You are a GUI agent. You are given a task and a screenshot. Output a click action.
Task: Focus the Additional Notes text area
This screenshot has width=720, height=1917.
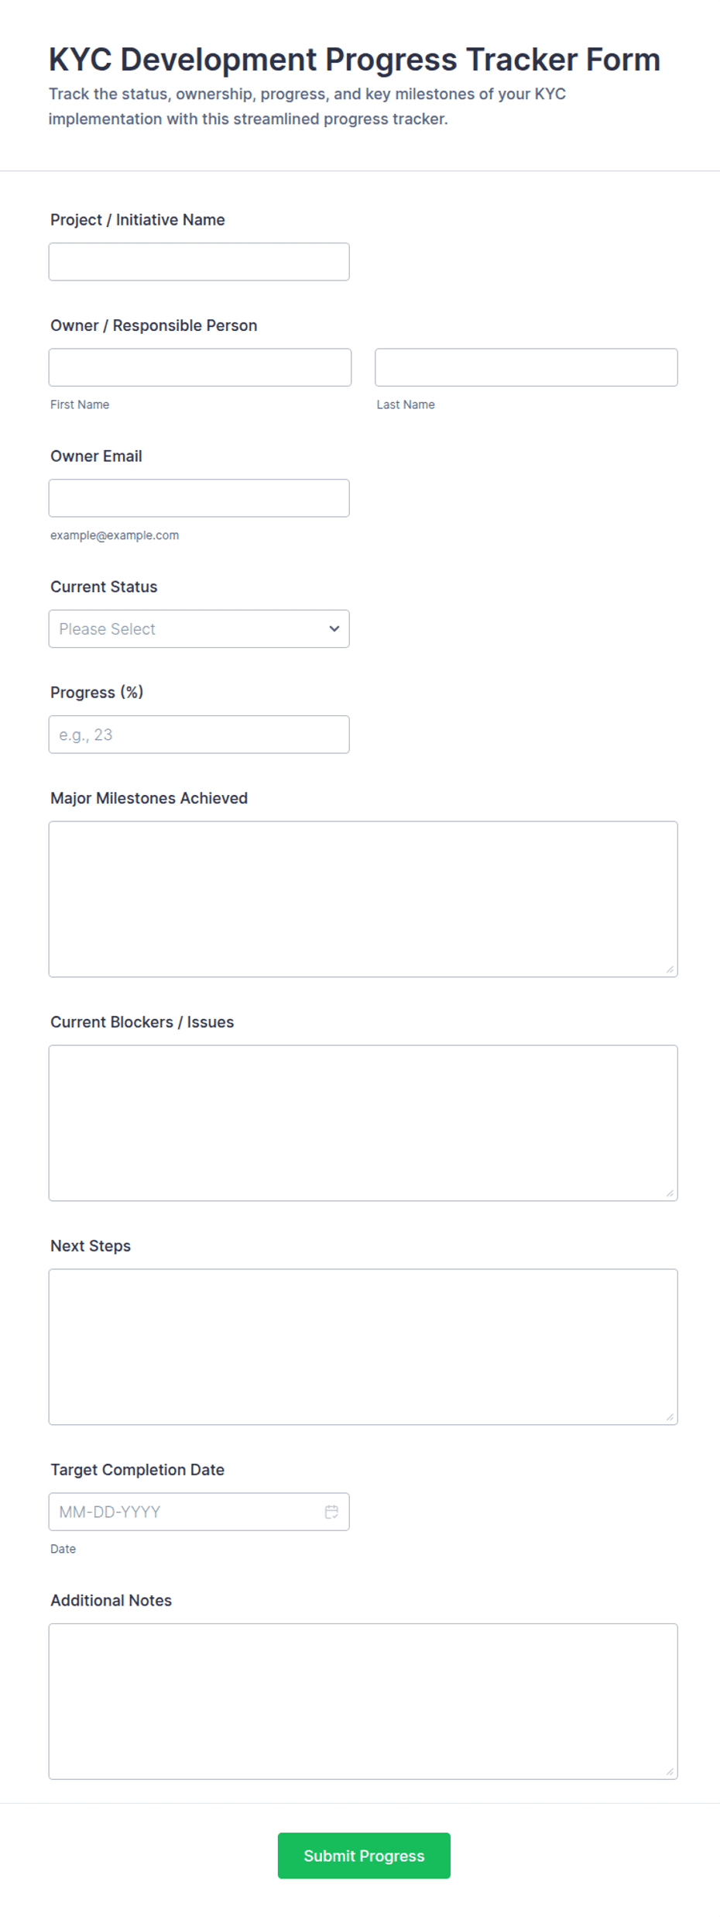tap(363, 1701)
